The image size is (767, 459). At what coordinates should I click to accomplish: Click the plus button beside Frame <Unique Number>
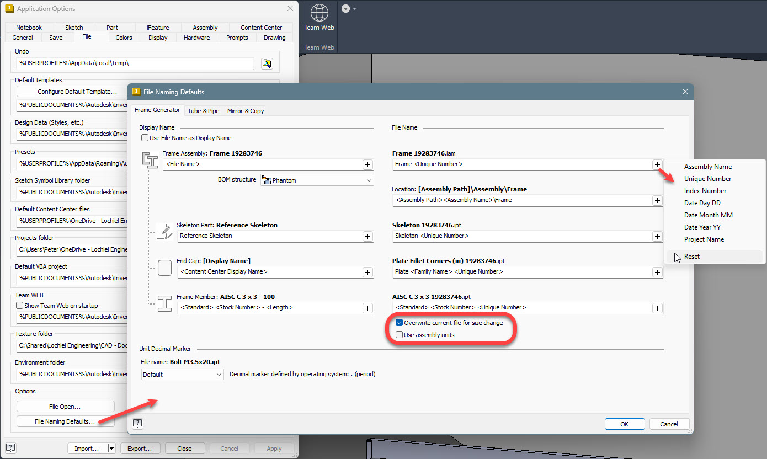pyautogui.click(x=657, y=164)
